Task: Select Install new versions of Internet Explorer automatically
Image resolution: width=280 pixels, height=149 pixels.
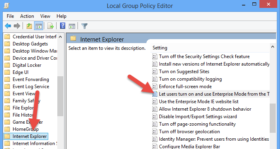Action: click(x=214, y=64)
